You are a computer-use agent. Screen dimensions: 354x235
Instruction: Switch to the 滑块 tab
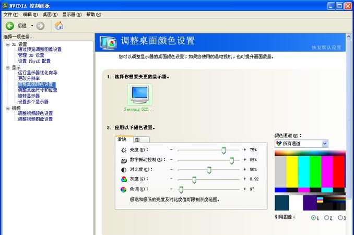pos(124,139)
